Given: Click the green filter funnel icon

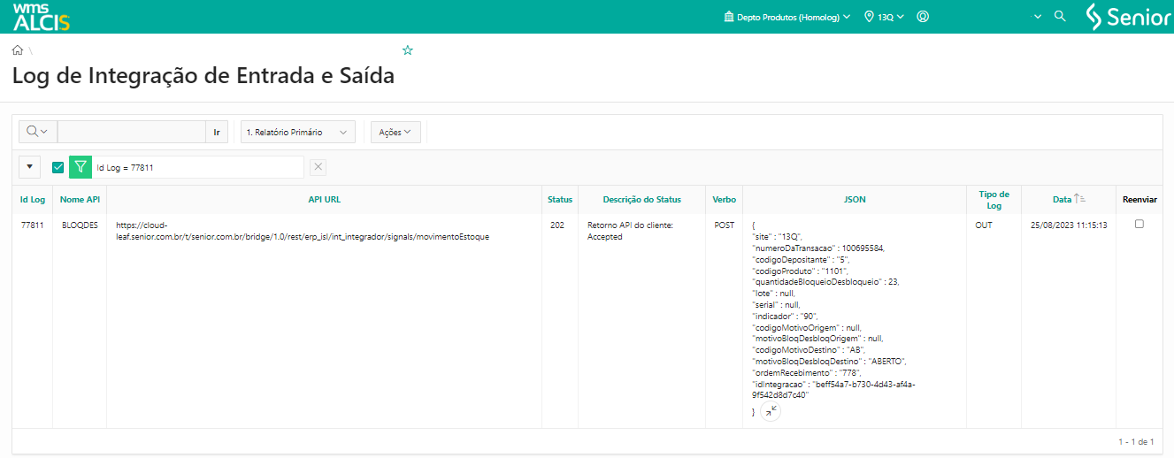Looking at the screenshot, I should [81, 167].
